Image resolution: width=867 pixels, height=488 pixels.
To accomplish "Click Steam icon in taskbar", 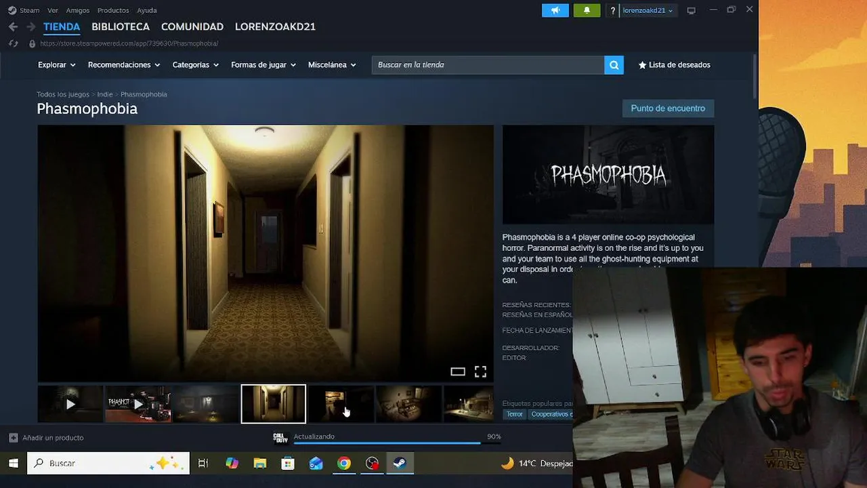I will pyautogui.click(x=400, y=464).
